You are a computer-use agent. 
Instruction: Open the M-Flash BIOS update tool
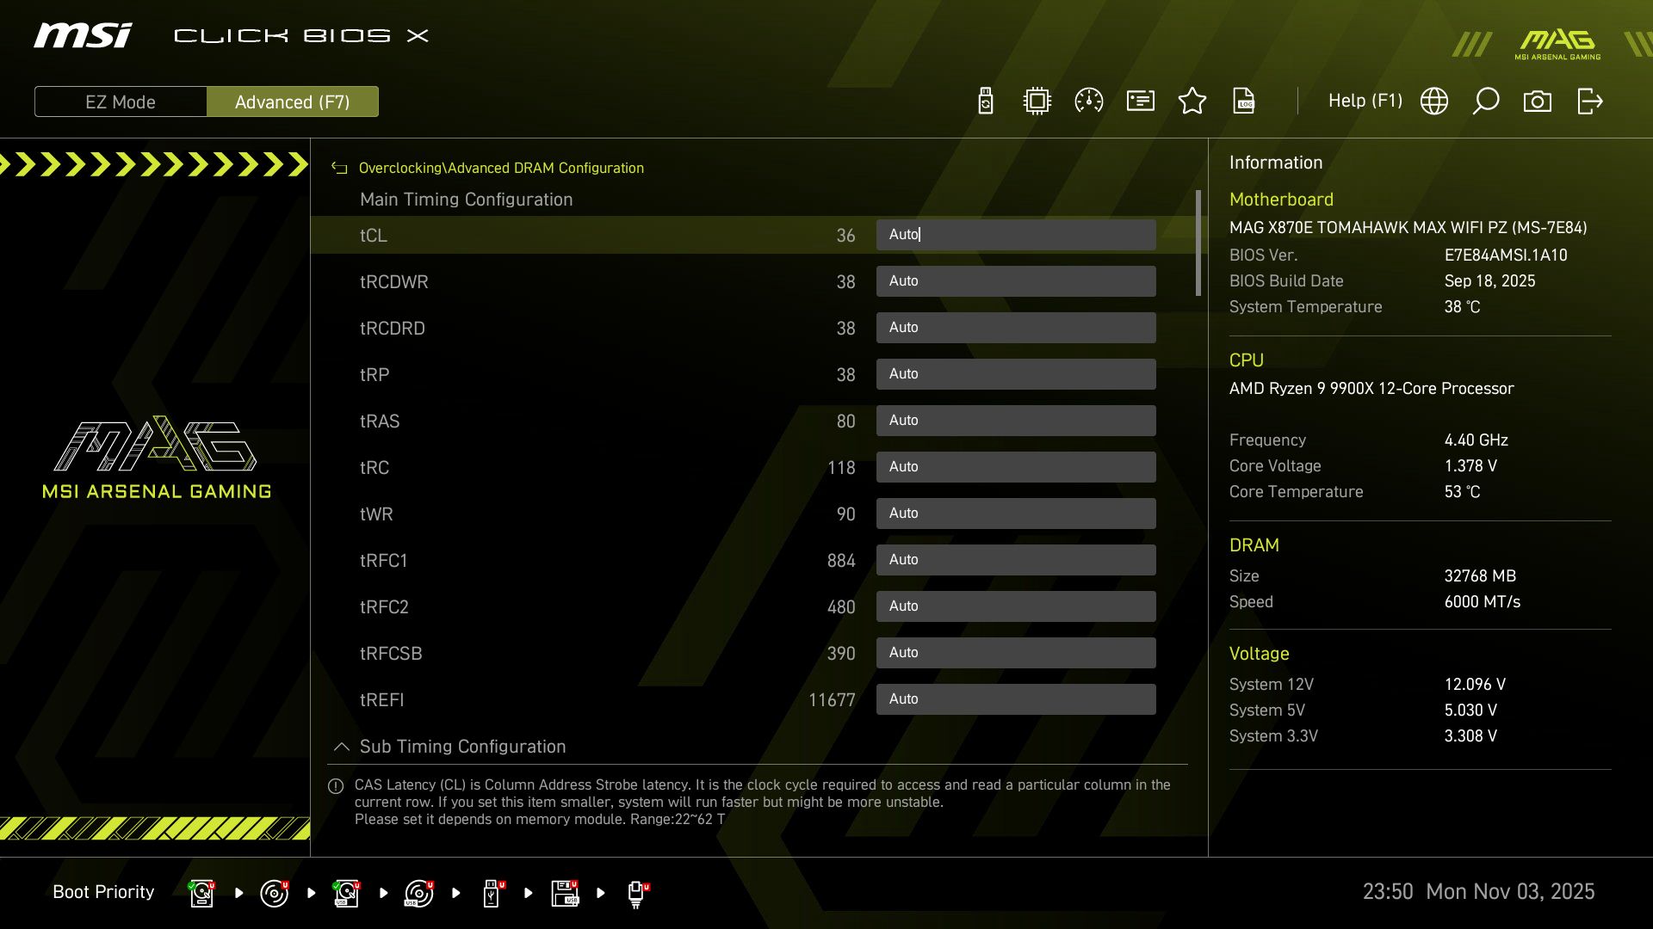pyautogui.click(x=985, y=101)
